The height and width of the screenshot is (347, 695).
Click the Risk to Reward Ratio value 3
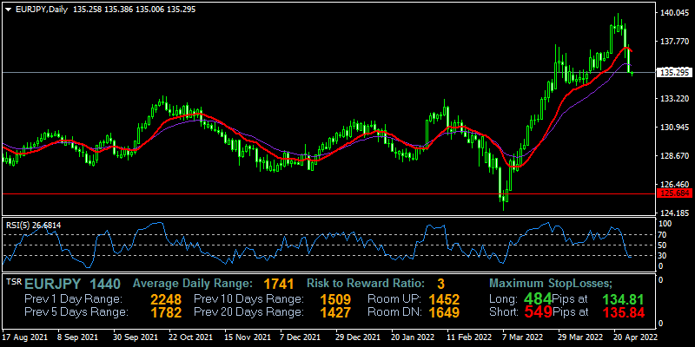click(440, 284)
